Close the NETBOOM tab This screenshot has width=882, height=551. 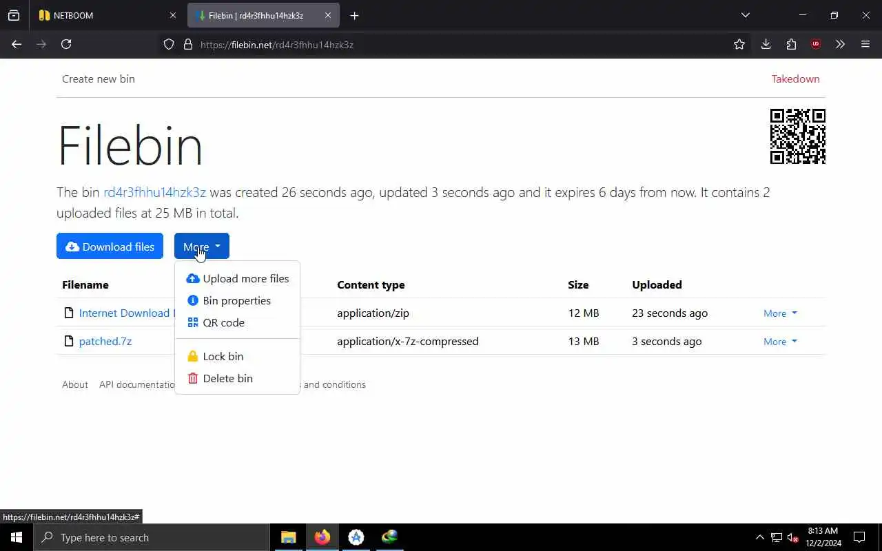(x=172, y=15)
